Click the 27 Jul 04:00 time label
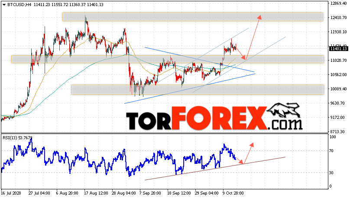 point(39,193)
